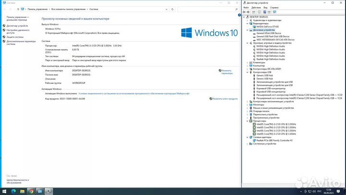Open the notification center icon

[338, 191]
